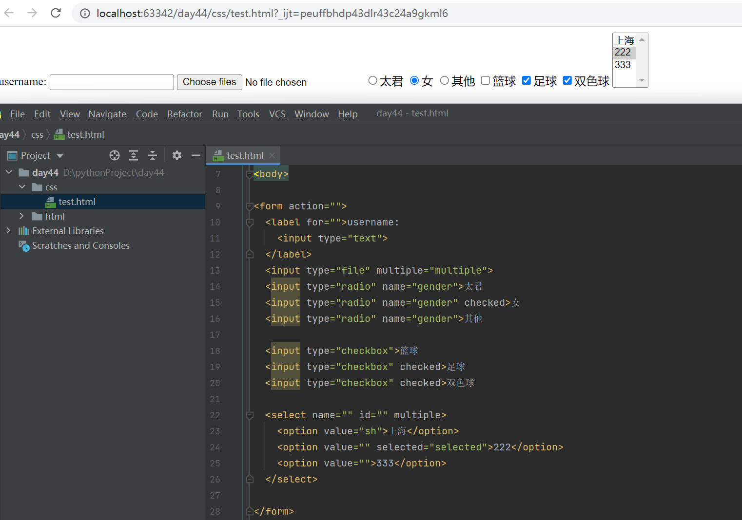This screenshot has height=520, width=742.
Task: Select the 太君 radio button
Action: click(x=373, y=80)
